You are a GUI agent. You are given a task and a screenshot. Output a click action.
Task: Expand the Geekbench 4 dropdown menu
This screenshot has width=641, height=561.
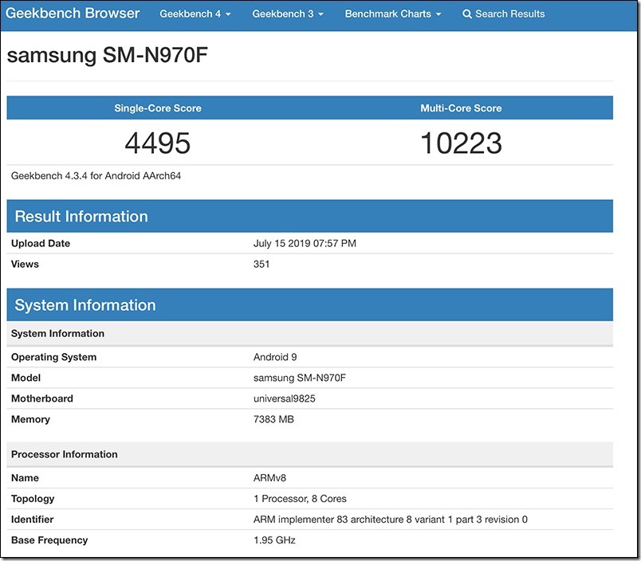point(195,14)
